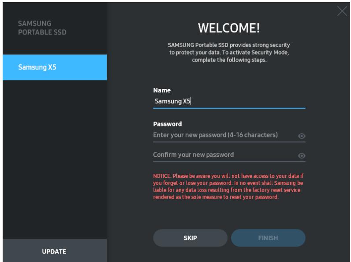Click the FINISH button
The height and width of the screenshot is (262, 351).
[x=268, y=238]
